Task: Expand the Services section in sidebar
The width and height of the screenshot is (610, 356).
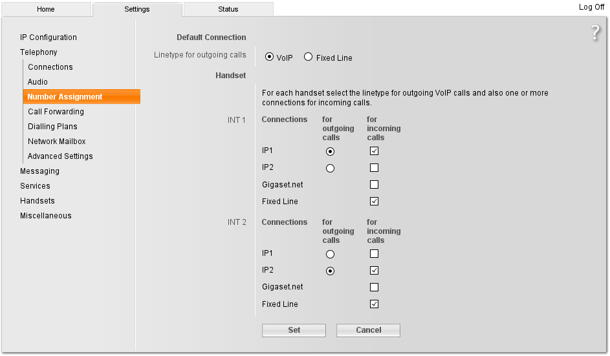Action: (35, 186)
